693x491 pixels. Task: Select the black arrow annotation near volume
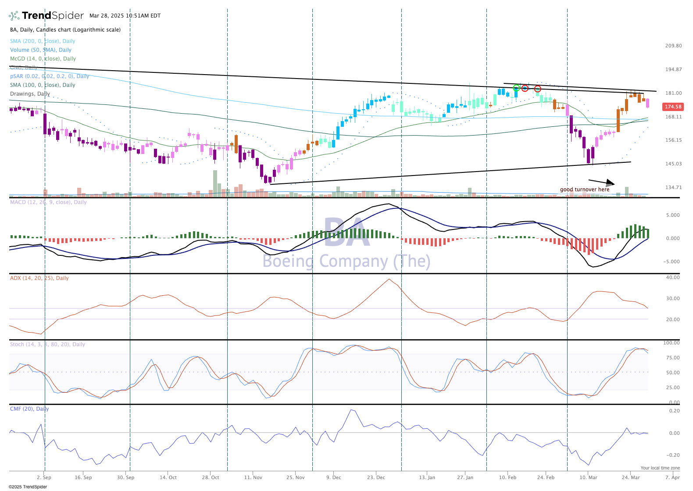pyautogui.click(x=601, y=182)
